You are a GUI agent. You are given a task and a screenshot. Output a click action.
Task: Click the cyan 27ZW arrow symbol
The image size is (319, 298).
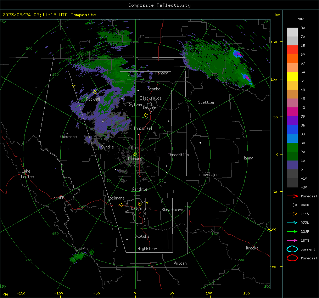click(292, 223)
